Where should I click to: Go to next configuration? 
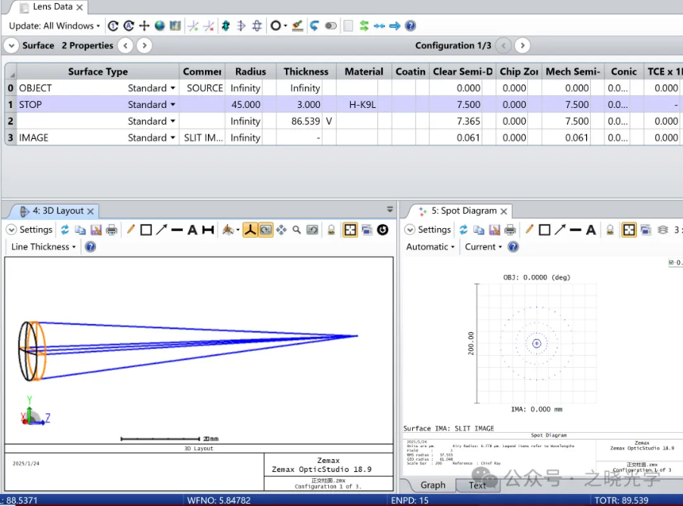(x=523, y=45)
